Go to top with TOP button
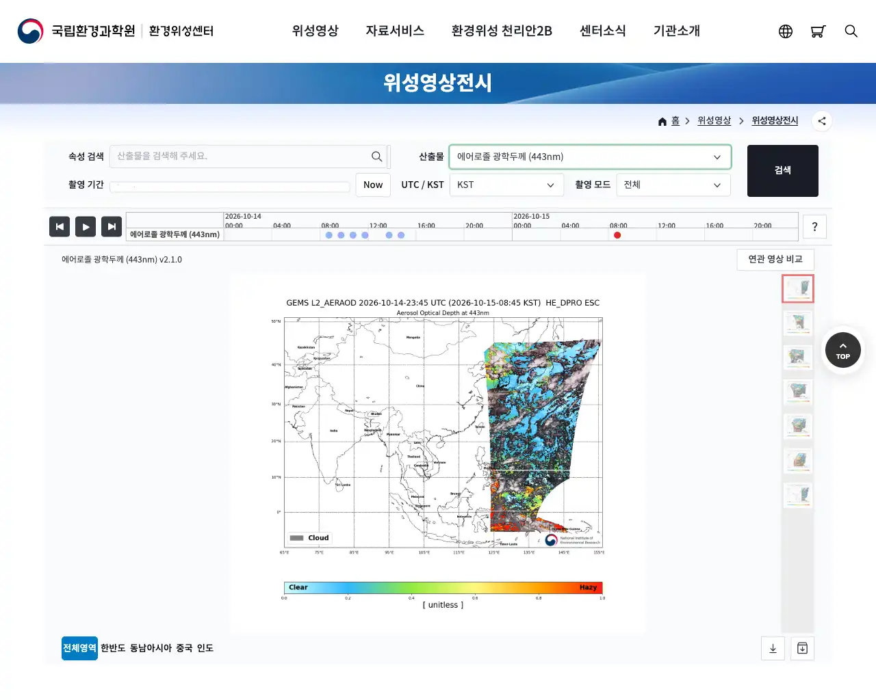 (x=843, y=350)
